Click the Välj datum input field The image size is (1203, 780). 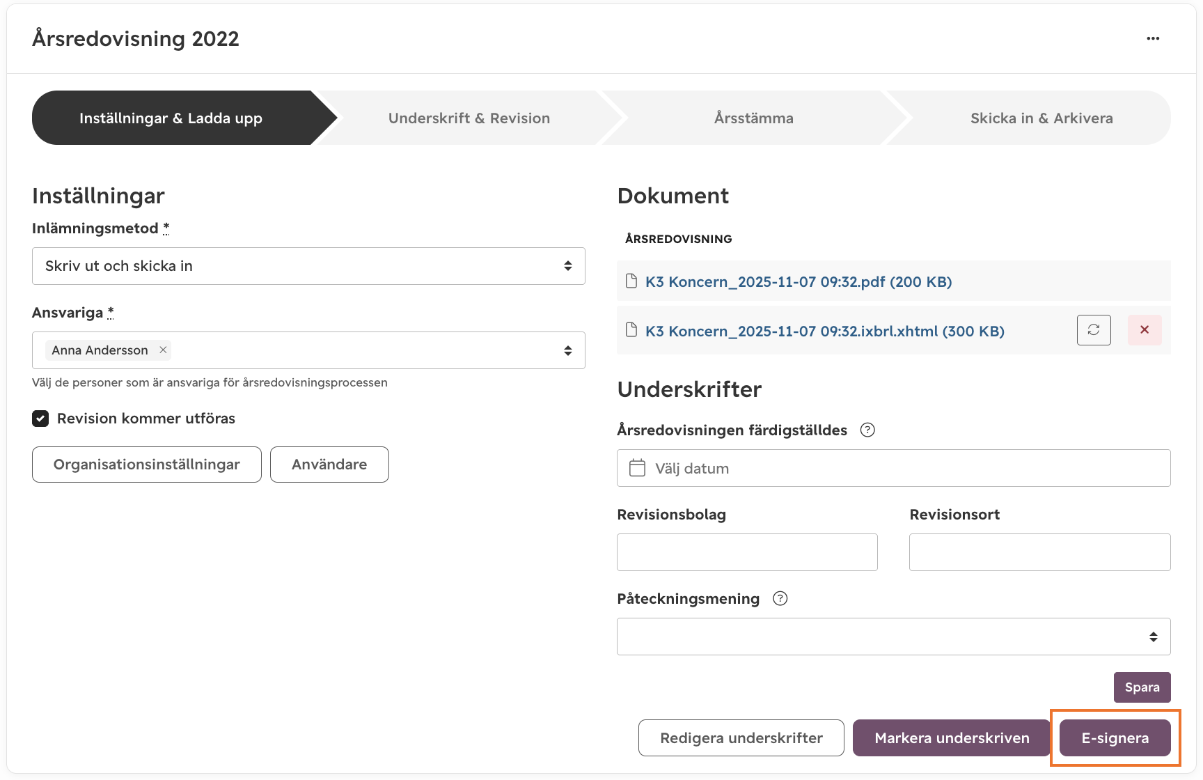point(894,468)
